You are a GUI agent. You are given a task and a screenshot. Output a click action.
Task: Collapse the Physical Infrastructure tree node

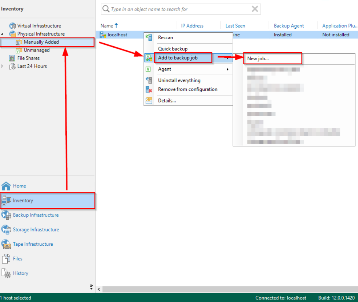pos(3,34)
